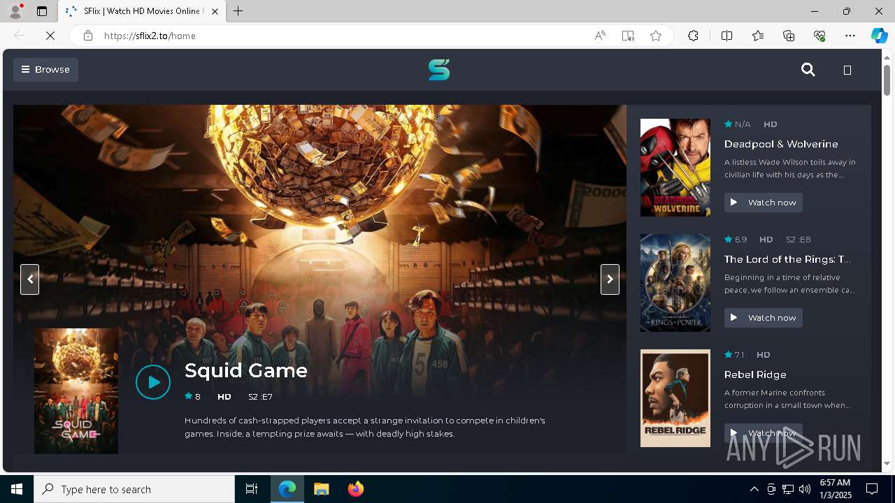The image size is (895, 503).
Task: Close the SFlix tab
Action: 215,11
